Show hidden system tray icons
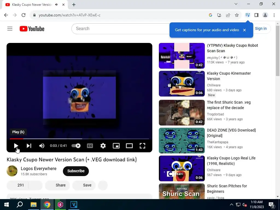The width and height of the screenshot is (280, 210). 231,205
